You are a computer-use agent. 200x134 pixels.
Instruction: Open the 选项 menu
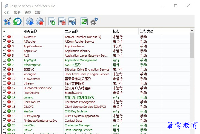(x=28, y=13)
